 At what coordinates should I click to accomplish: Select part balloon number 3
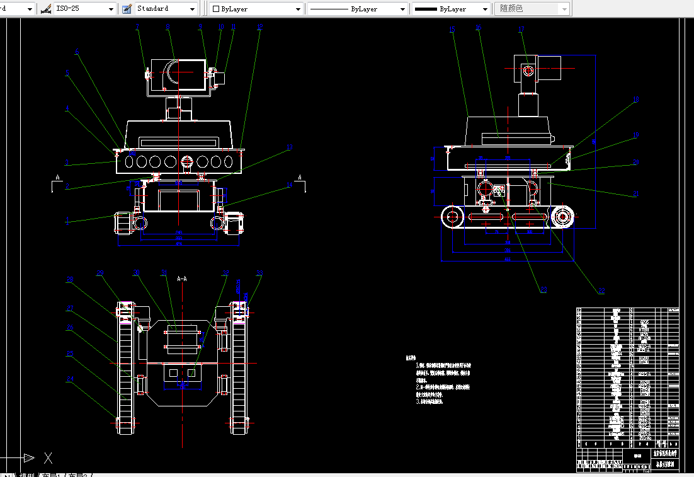[66, 163]
